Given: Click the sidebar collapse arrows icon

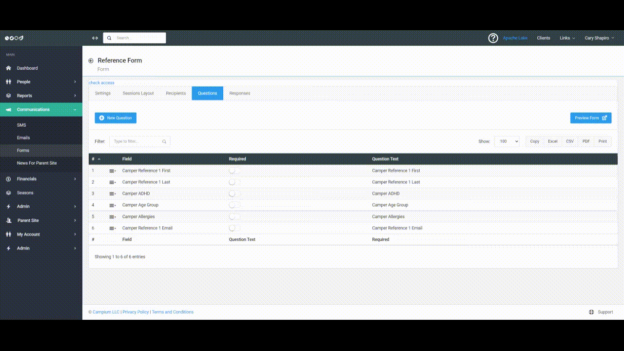Looking at the screenshot, I should 95,38.
